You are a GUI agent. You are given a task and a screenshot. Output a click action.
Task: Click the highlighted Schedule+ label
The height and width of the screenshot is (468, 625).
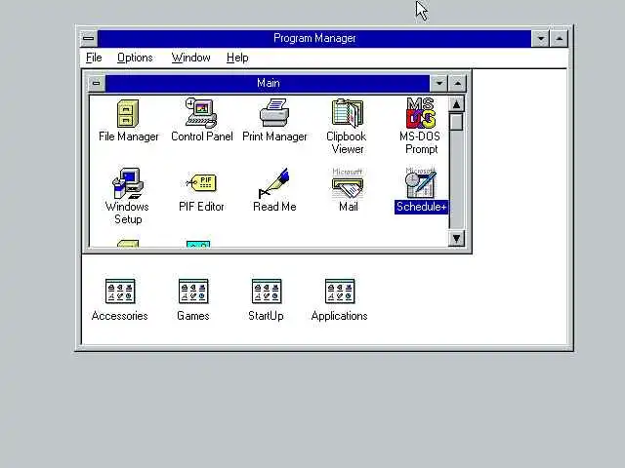click(x=421, y=207)
